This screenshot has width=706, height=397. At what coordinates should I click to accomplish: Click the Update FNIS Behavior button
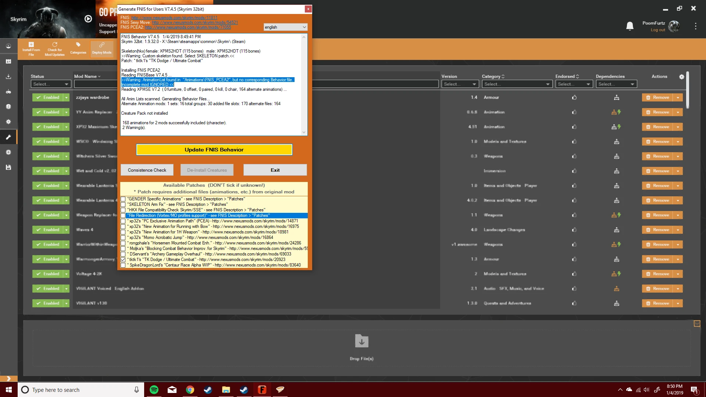click(214, 150)
